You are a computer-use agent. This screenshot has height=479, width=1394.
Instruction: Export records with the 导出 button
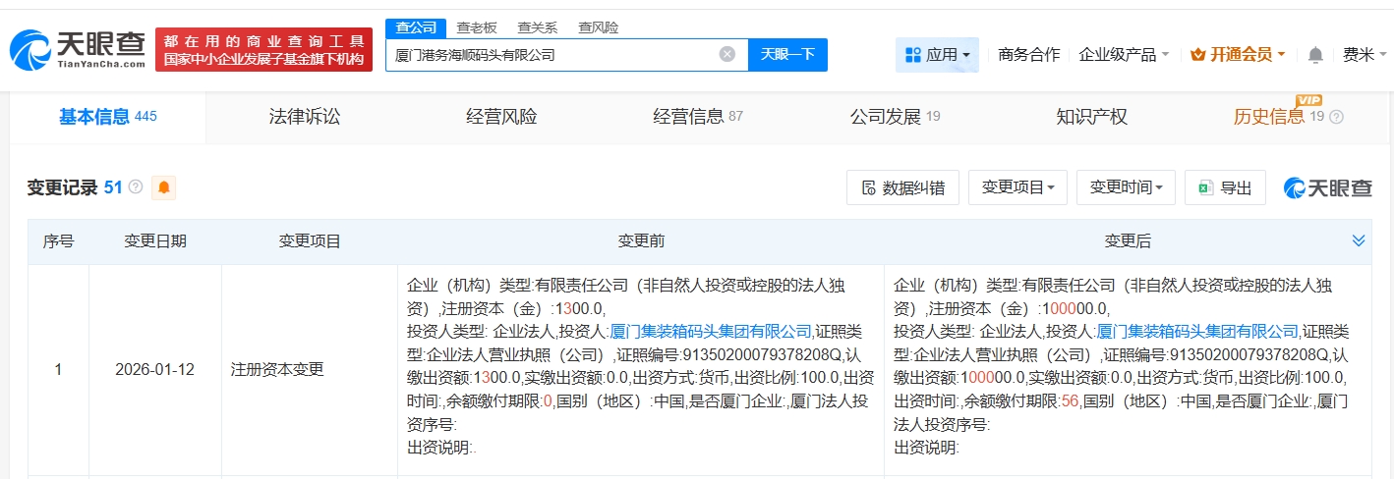click(1224, 187)
